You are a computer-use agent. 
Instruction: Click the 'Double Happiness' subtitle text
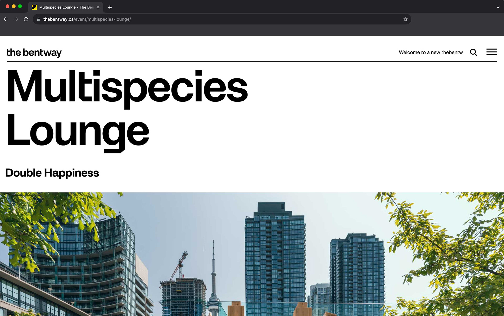point(52,173)
